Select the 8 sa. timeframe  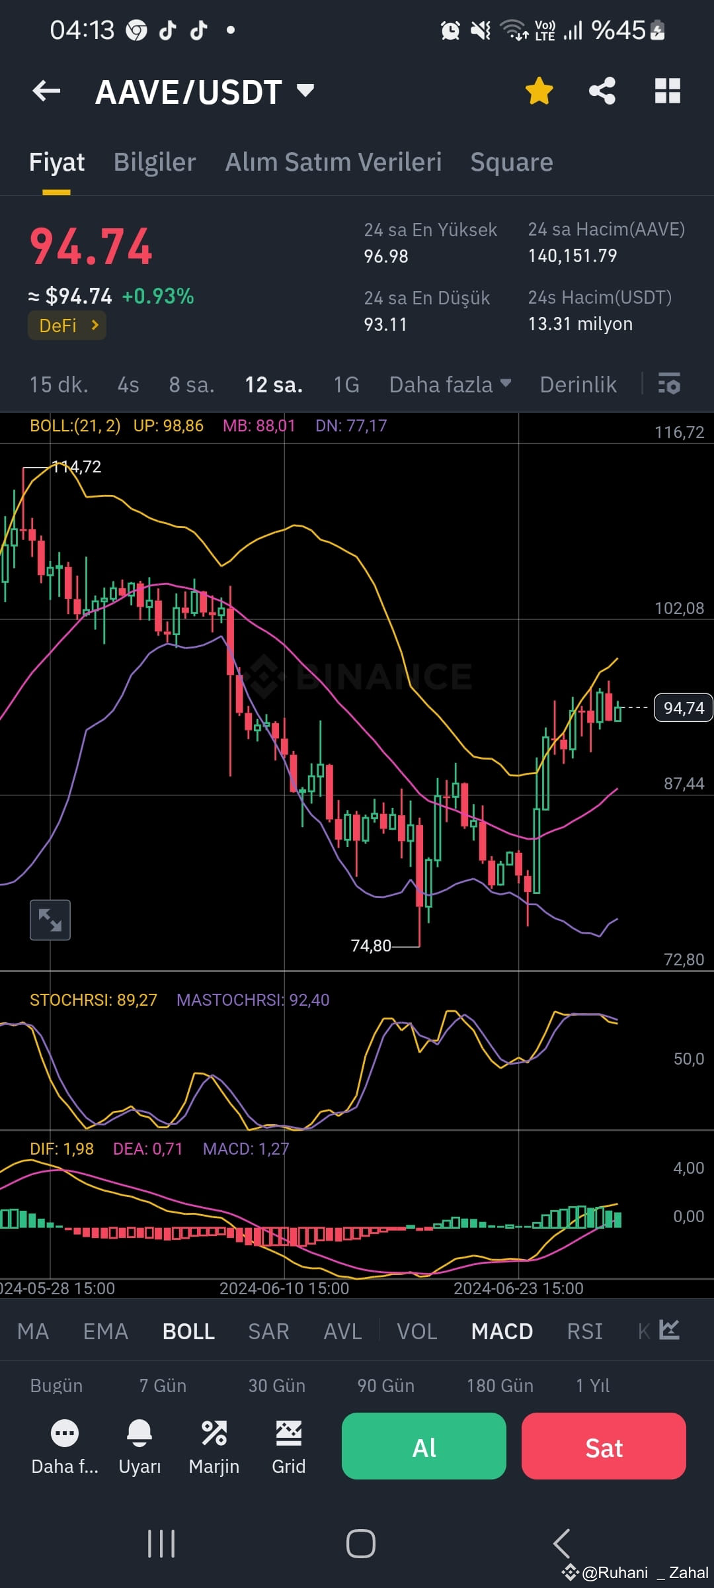192,384
